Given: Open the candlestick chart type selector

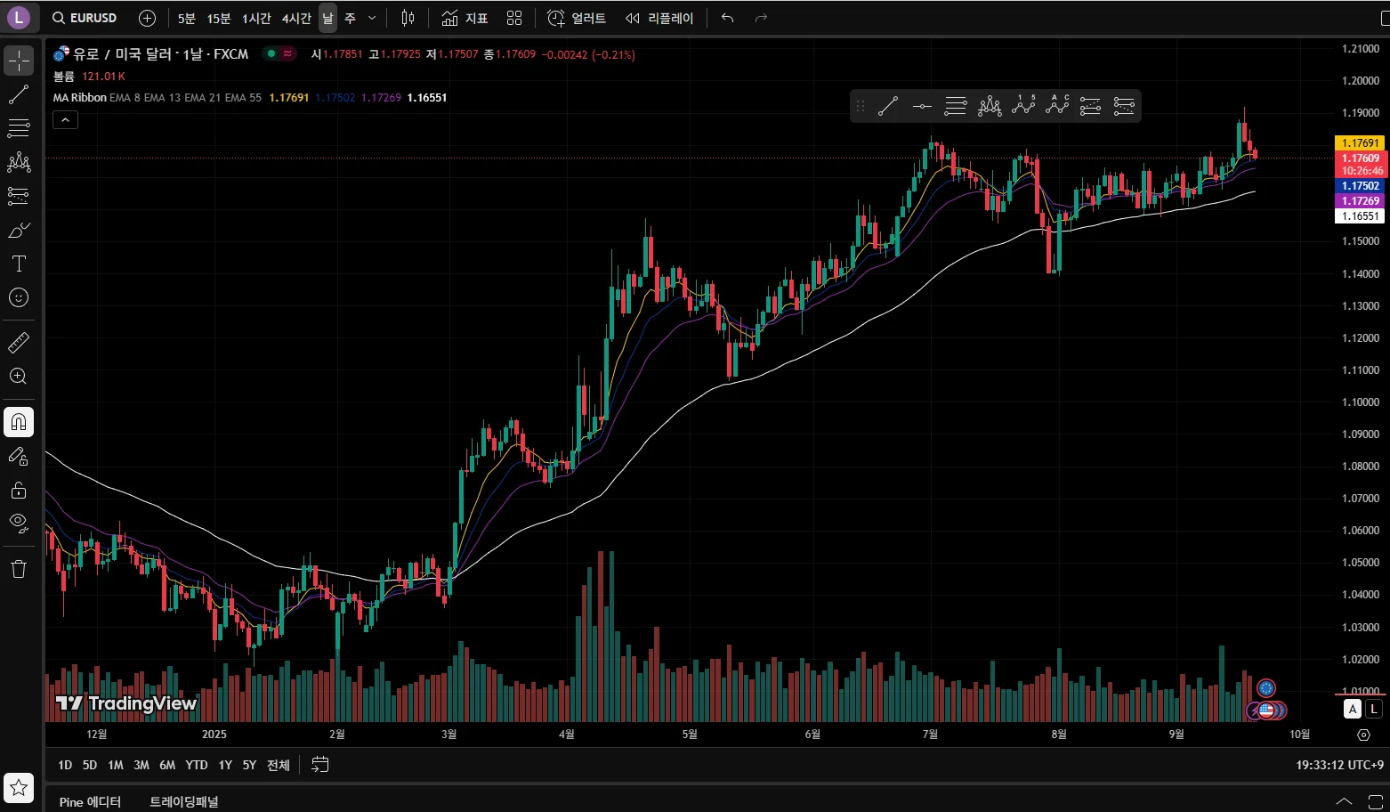Looking at the screenshot, I should coord(408,18).
